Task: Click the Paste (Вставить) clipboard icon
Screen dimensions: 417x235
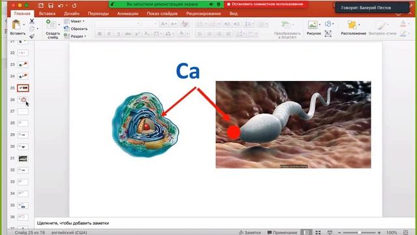Action: (x=16, y=25)
